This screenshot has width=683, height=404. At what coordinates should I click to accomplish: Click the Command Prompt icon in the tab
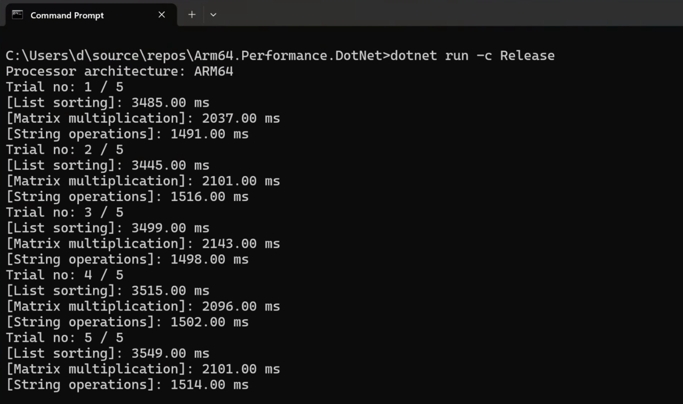(18, 15)
